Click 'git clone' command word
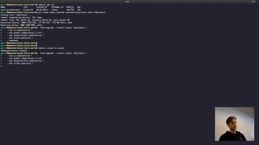Screen dimensions: 259x145 tap(43, 12)
